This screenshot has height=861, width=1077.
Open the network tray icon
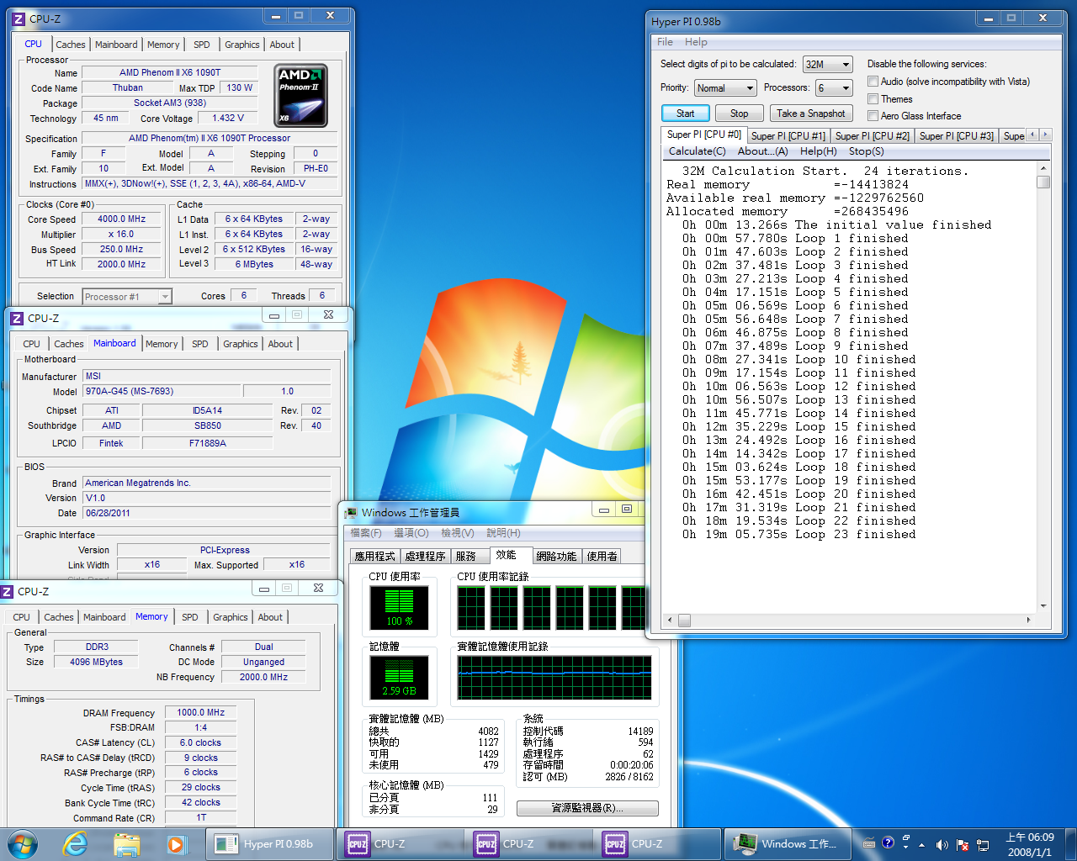point(984,845)
